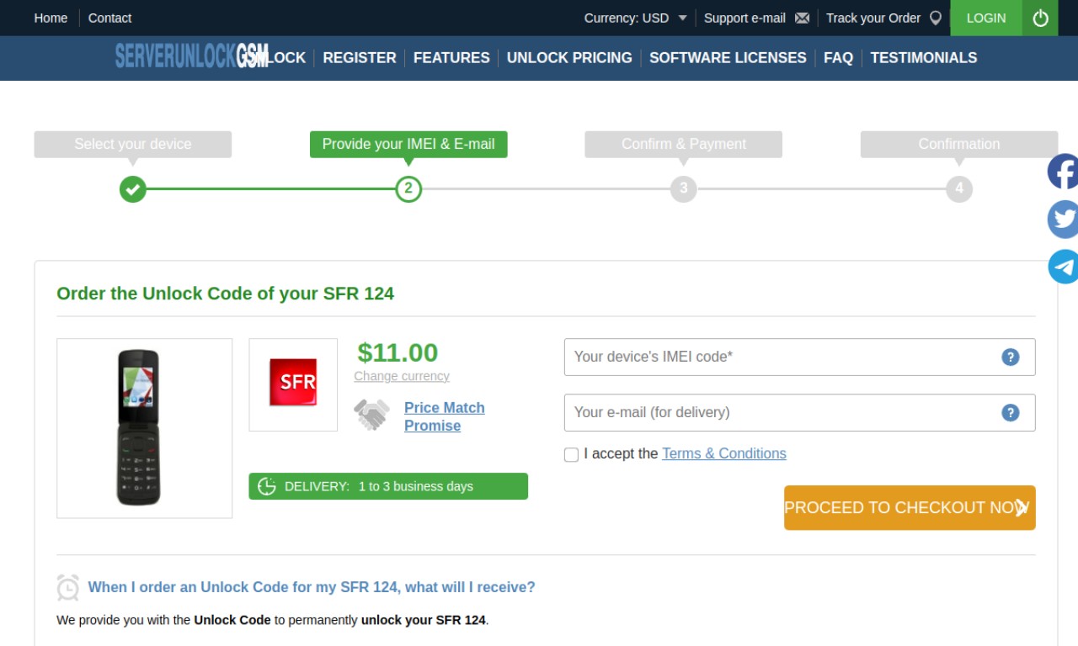Click the 'what will I receive?' question heading
Viewport: 1078px width, 646px height.
tap(312, 587)
